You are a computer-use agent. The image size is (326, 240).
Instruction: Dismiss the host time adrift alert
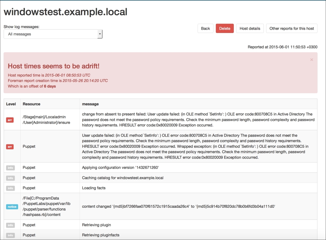tap(312, 60)
